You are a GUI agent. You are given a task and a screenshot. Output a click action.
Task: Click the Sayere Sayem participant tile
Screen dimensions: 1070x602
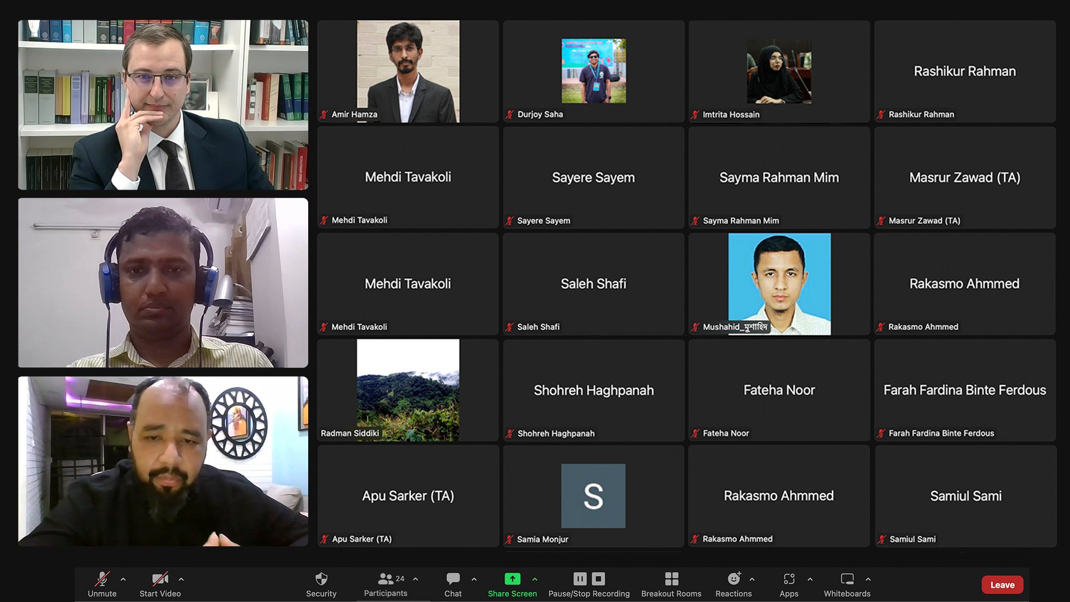pos(594,177)
